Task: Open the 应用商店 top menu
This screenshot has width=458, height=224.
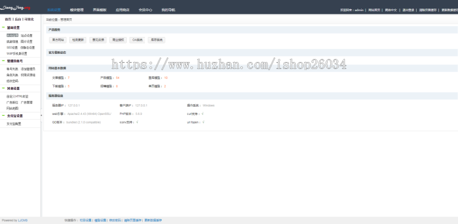Action: pyautogui.click(x=122, y=10)
